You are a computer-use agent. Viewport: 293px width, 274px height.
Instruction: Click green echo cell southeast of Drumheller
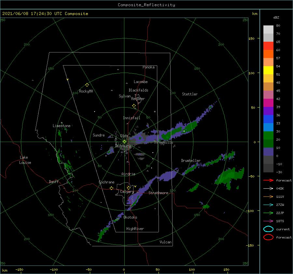[x=230, y=177]
